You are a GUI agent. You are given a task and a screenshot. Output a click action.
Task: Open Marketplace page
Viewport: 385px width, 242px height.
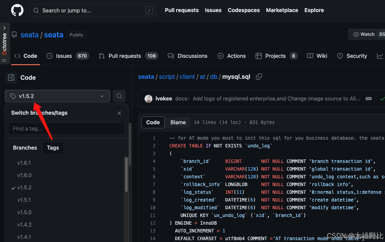click(282, 10)
